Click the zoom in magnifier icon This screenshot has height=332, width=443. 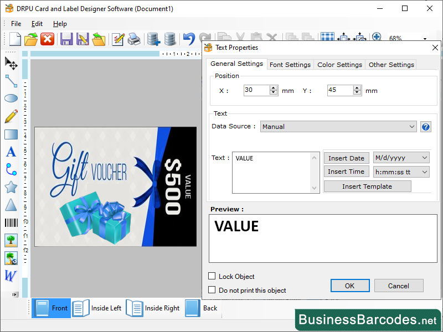pyautogui.click(x=377, y=37)
